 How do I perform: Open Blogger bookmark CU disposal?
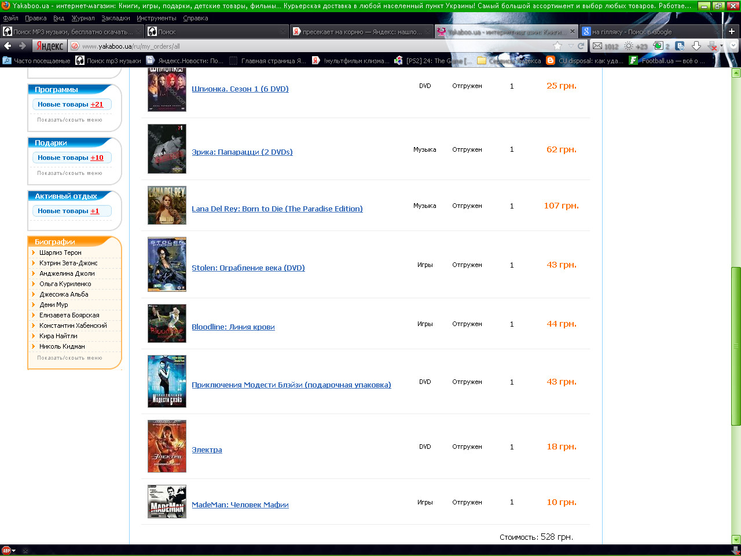pyautogui.click(x=585, y=60)
